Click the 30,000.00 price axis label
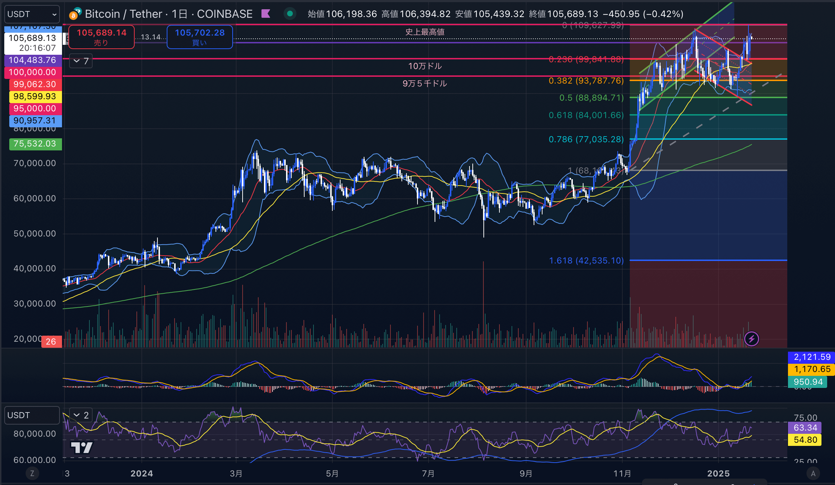This screenshot has height=485, width=835. 35,304
